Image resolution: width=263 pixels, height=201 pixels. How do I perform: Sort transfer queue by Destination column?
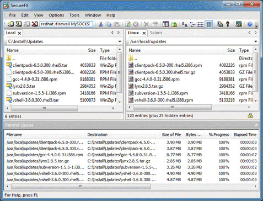[122, 135]
